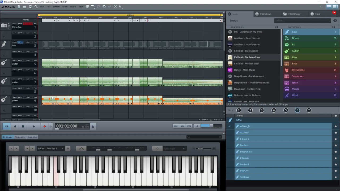Solo guitar track 7
The height and width of the screenshot is (191, 340).
click(x=14, y=79)
